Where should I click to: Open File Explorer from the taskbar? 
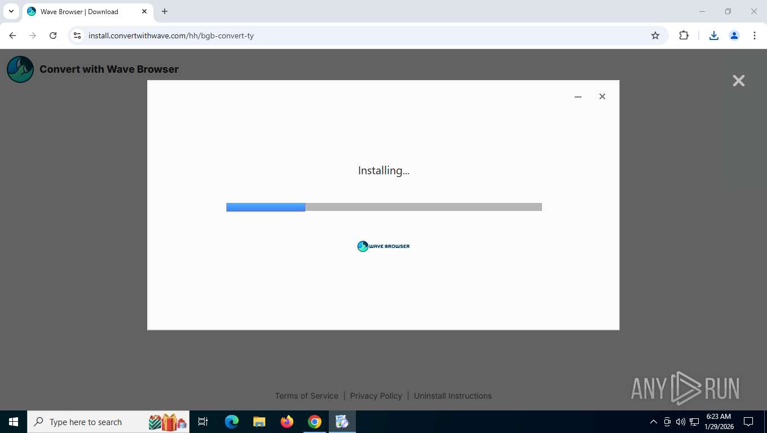coord(259,422)
